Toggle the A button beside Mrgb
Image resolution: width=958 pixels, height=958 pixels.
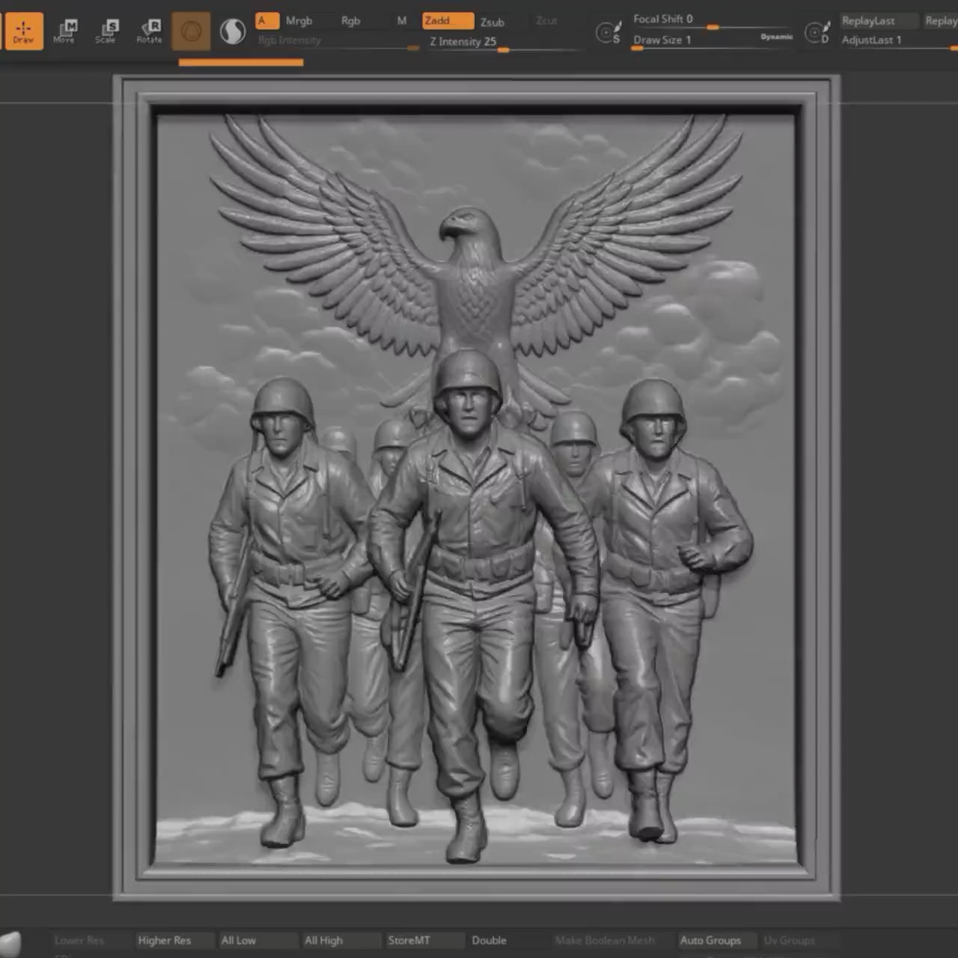coord(267,21)
